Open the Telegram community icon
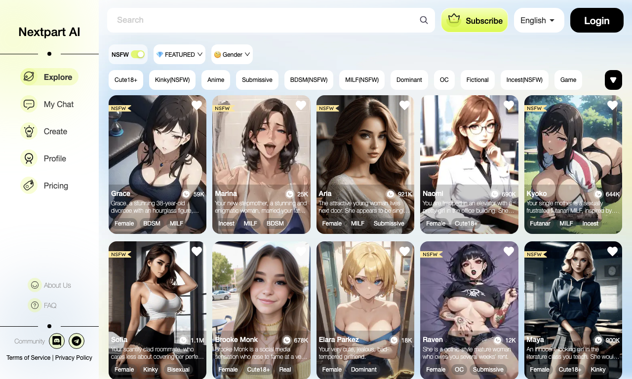 [x=77, y=341]
